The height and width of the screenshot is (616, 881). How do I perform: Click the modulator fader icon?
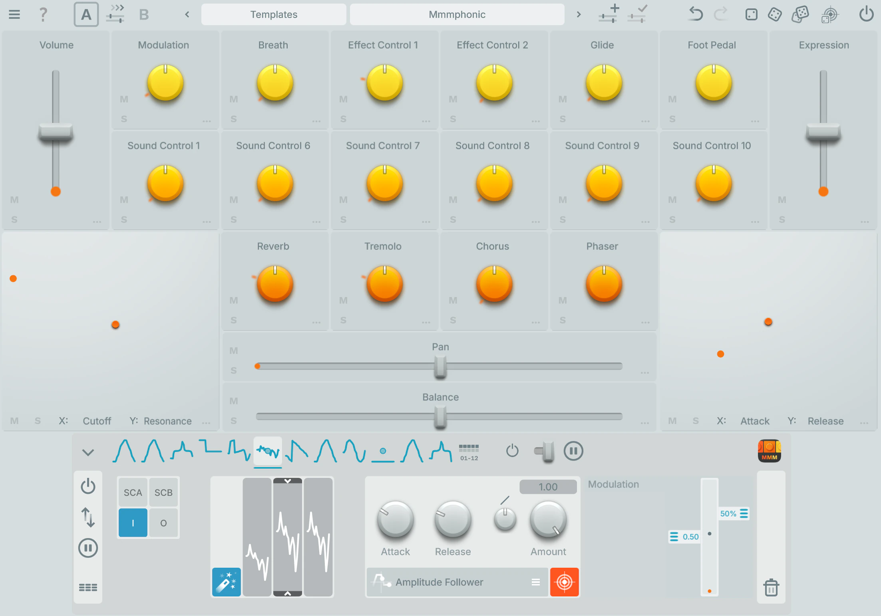coord(545,452)
